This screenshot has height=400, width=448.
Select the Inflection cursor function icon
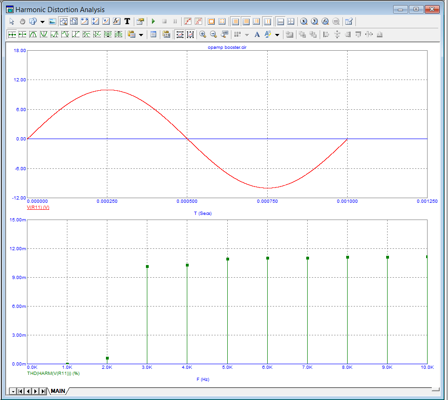76,34
